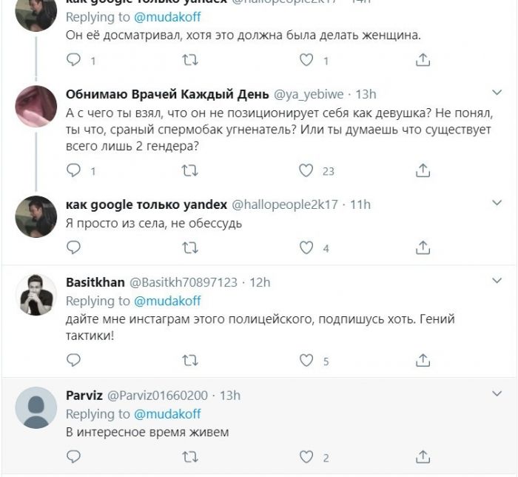The image size is (518, 477).
Task: Open @mudakoff link in Basitkhan's reply
Action: [x=166, y=301]
